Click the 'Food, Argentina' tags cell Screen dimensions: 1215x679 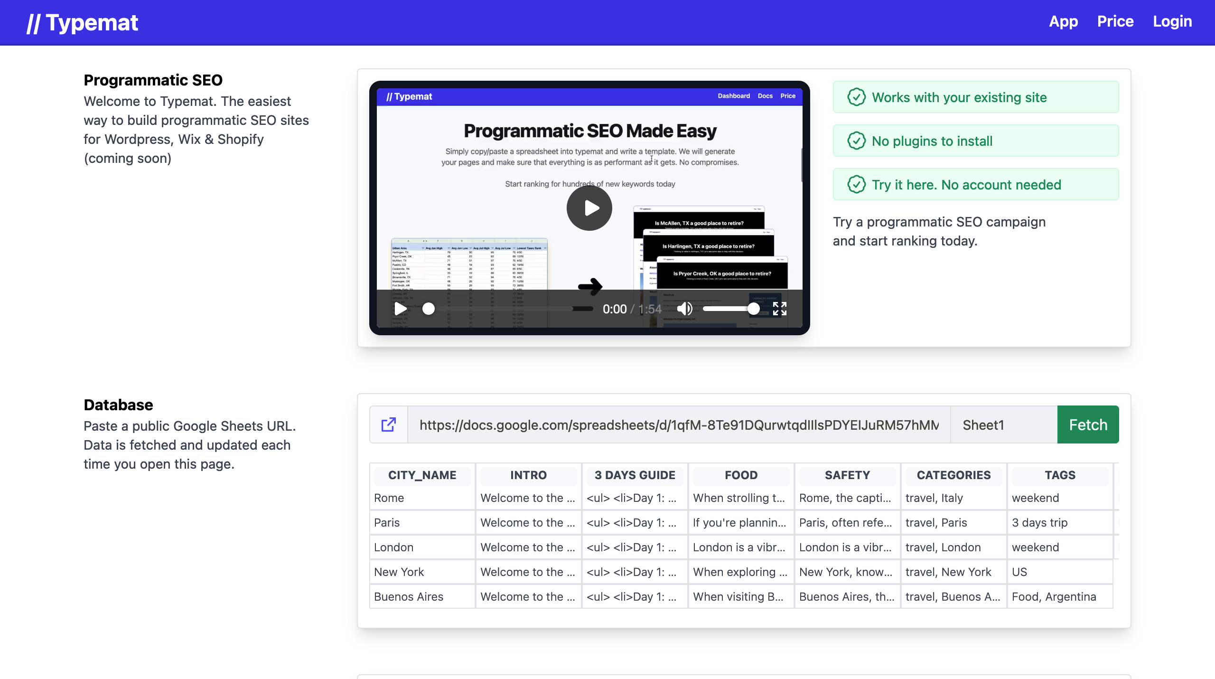1060,597
